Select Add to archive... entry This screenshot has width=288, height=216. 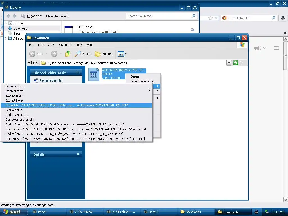click(76, 115)
